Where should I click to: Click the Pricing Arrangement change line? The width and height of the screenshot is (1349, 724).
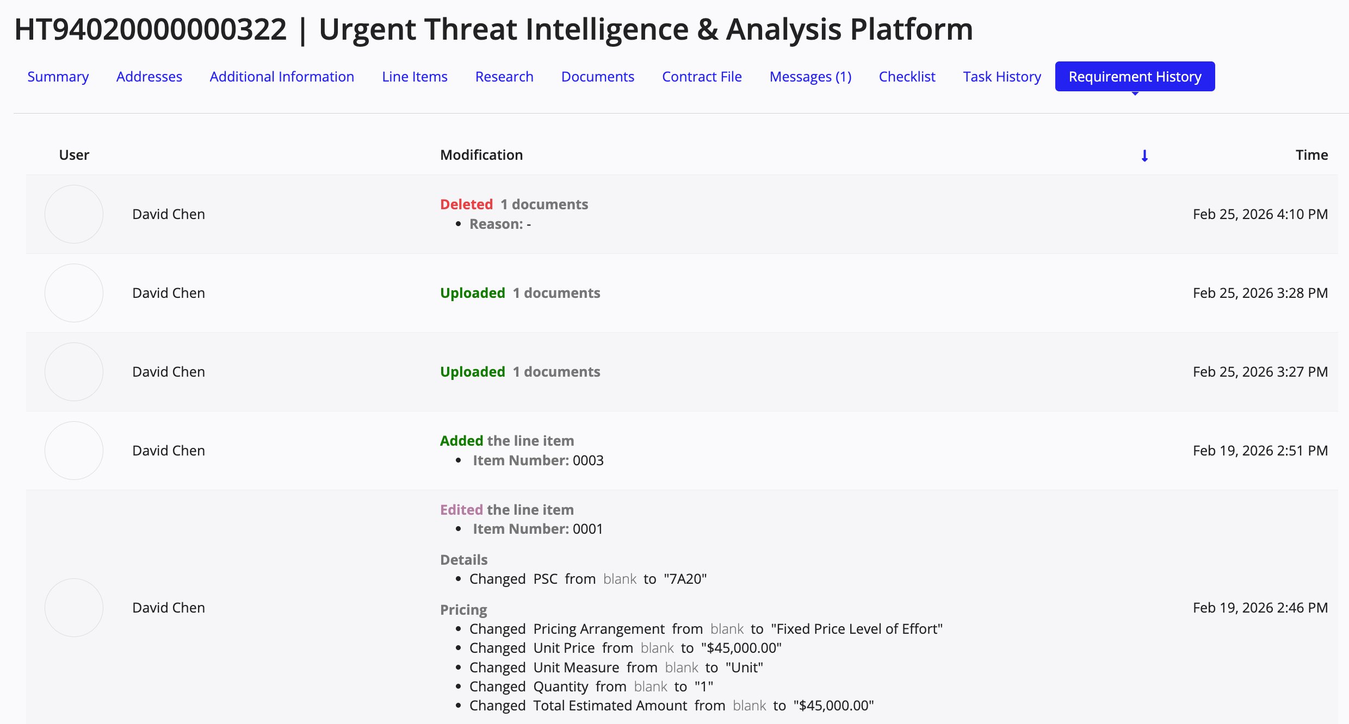[706, 629]
